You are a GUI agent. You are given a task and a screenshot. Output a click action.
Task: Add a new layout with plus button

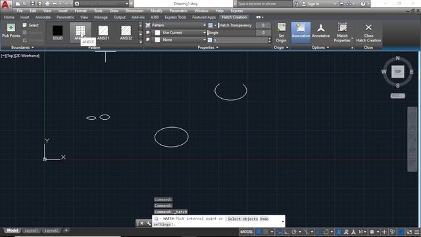click(x=66, y=230)
